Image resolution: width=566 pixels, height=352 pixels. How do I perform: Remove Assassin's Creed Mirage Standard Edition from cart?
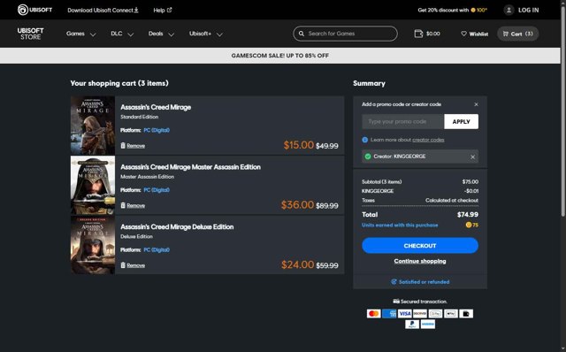click(x=133, y=146)
